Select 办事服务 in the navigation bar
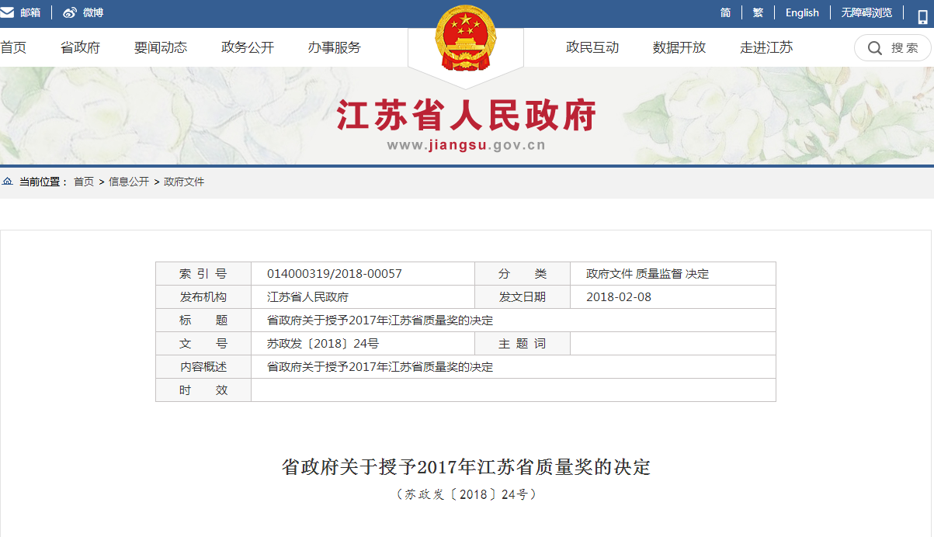 (x=335, y=47)
